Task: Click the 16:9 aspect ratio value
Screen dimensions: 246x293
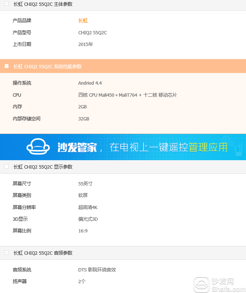Action: (83, 231)
